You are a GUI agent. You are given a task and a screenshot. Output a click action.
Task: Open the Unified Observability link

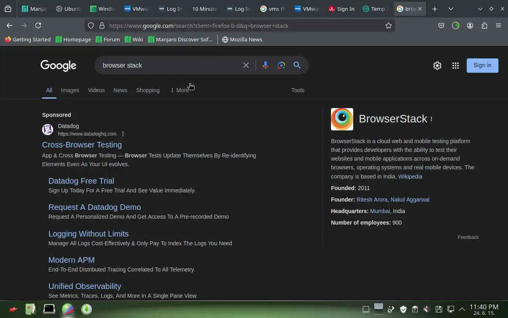pos(85,286)
